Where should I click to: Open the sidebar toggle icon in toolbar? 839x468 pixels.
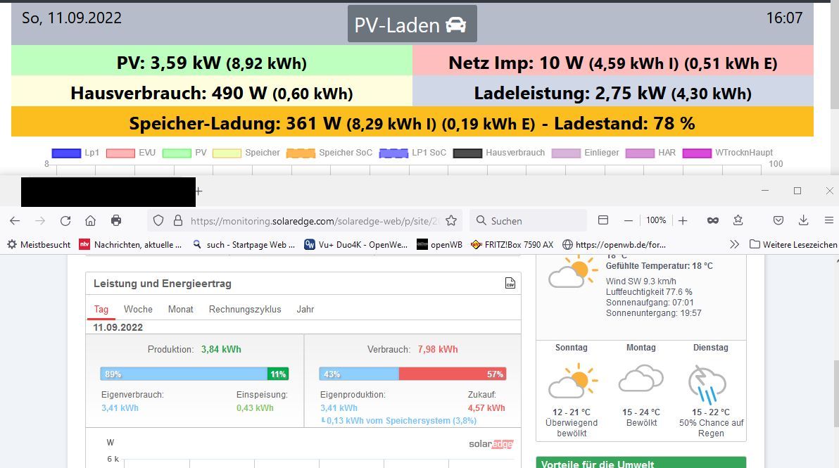tap(603, 220)
